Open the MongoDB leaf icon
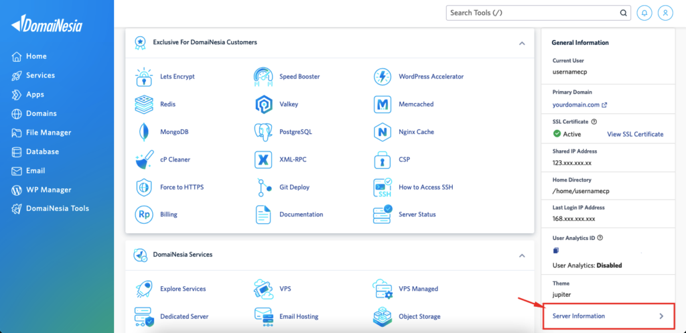Screen dimensions: 686x333 click(144, 132)
